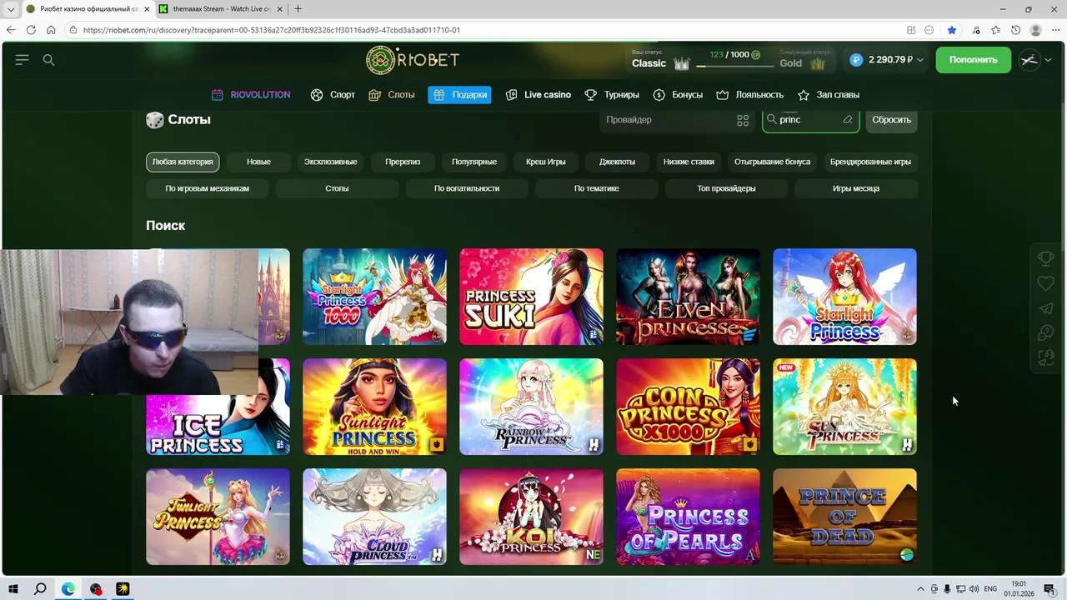Click the browser address bar URL

[272, 30]
